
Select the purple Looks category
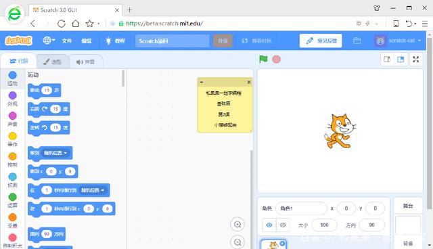click(12, 99)
